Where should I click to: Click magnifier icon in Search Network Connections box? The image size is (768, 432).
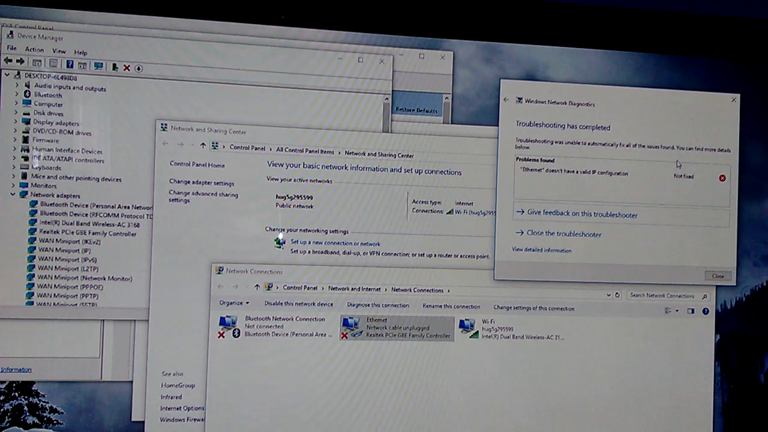coord(704,296)
